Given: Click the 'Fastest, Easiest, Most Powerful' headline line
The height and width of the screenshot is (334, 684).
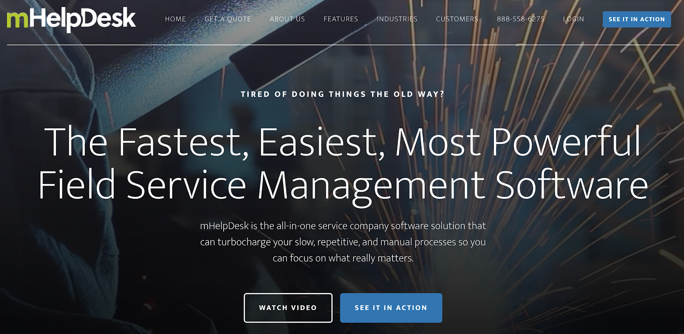Looking at the screenshot, I should 342,142.
